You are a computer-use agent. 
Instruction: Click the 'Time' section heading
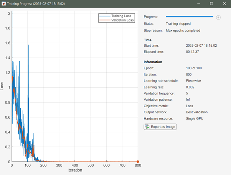pyautogui.click(x=148, y=40)
